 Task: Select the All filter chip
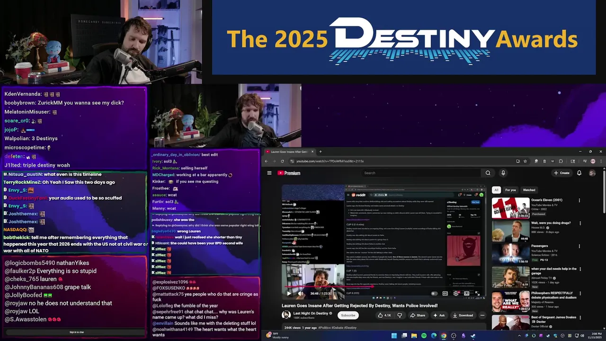496,190
